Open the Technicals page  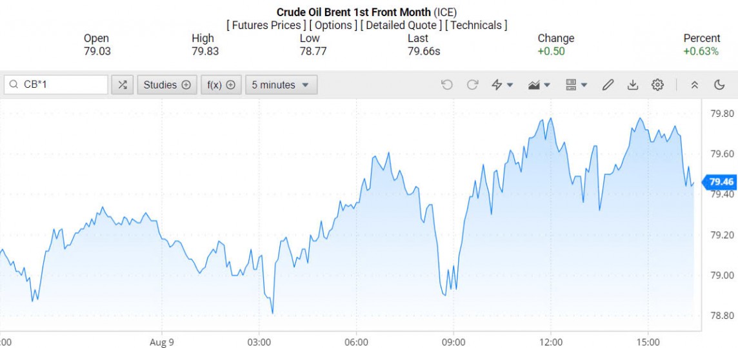pos(476,25)
